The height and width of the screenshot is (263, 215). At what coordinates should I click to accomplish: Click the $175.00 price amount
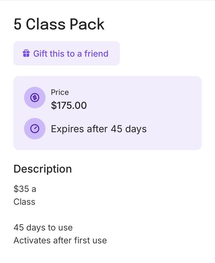(x=69, y=105)
